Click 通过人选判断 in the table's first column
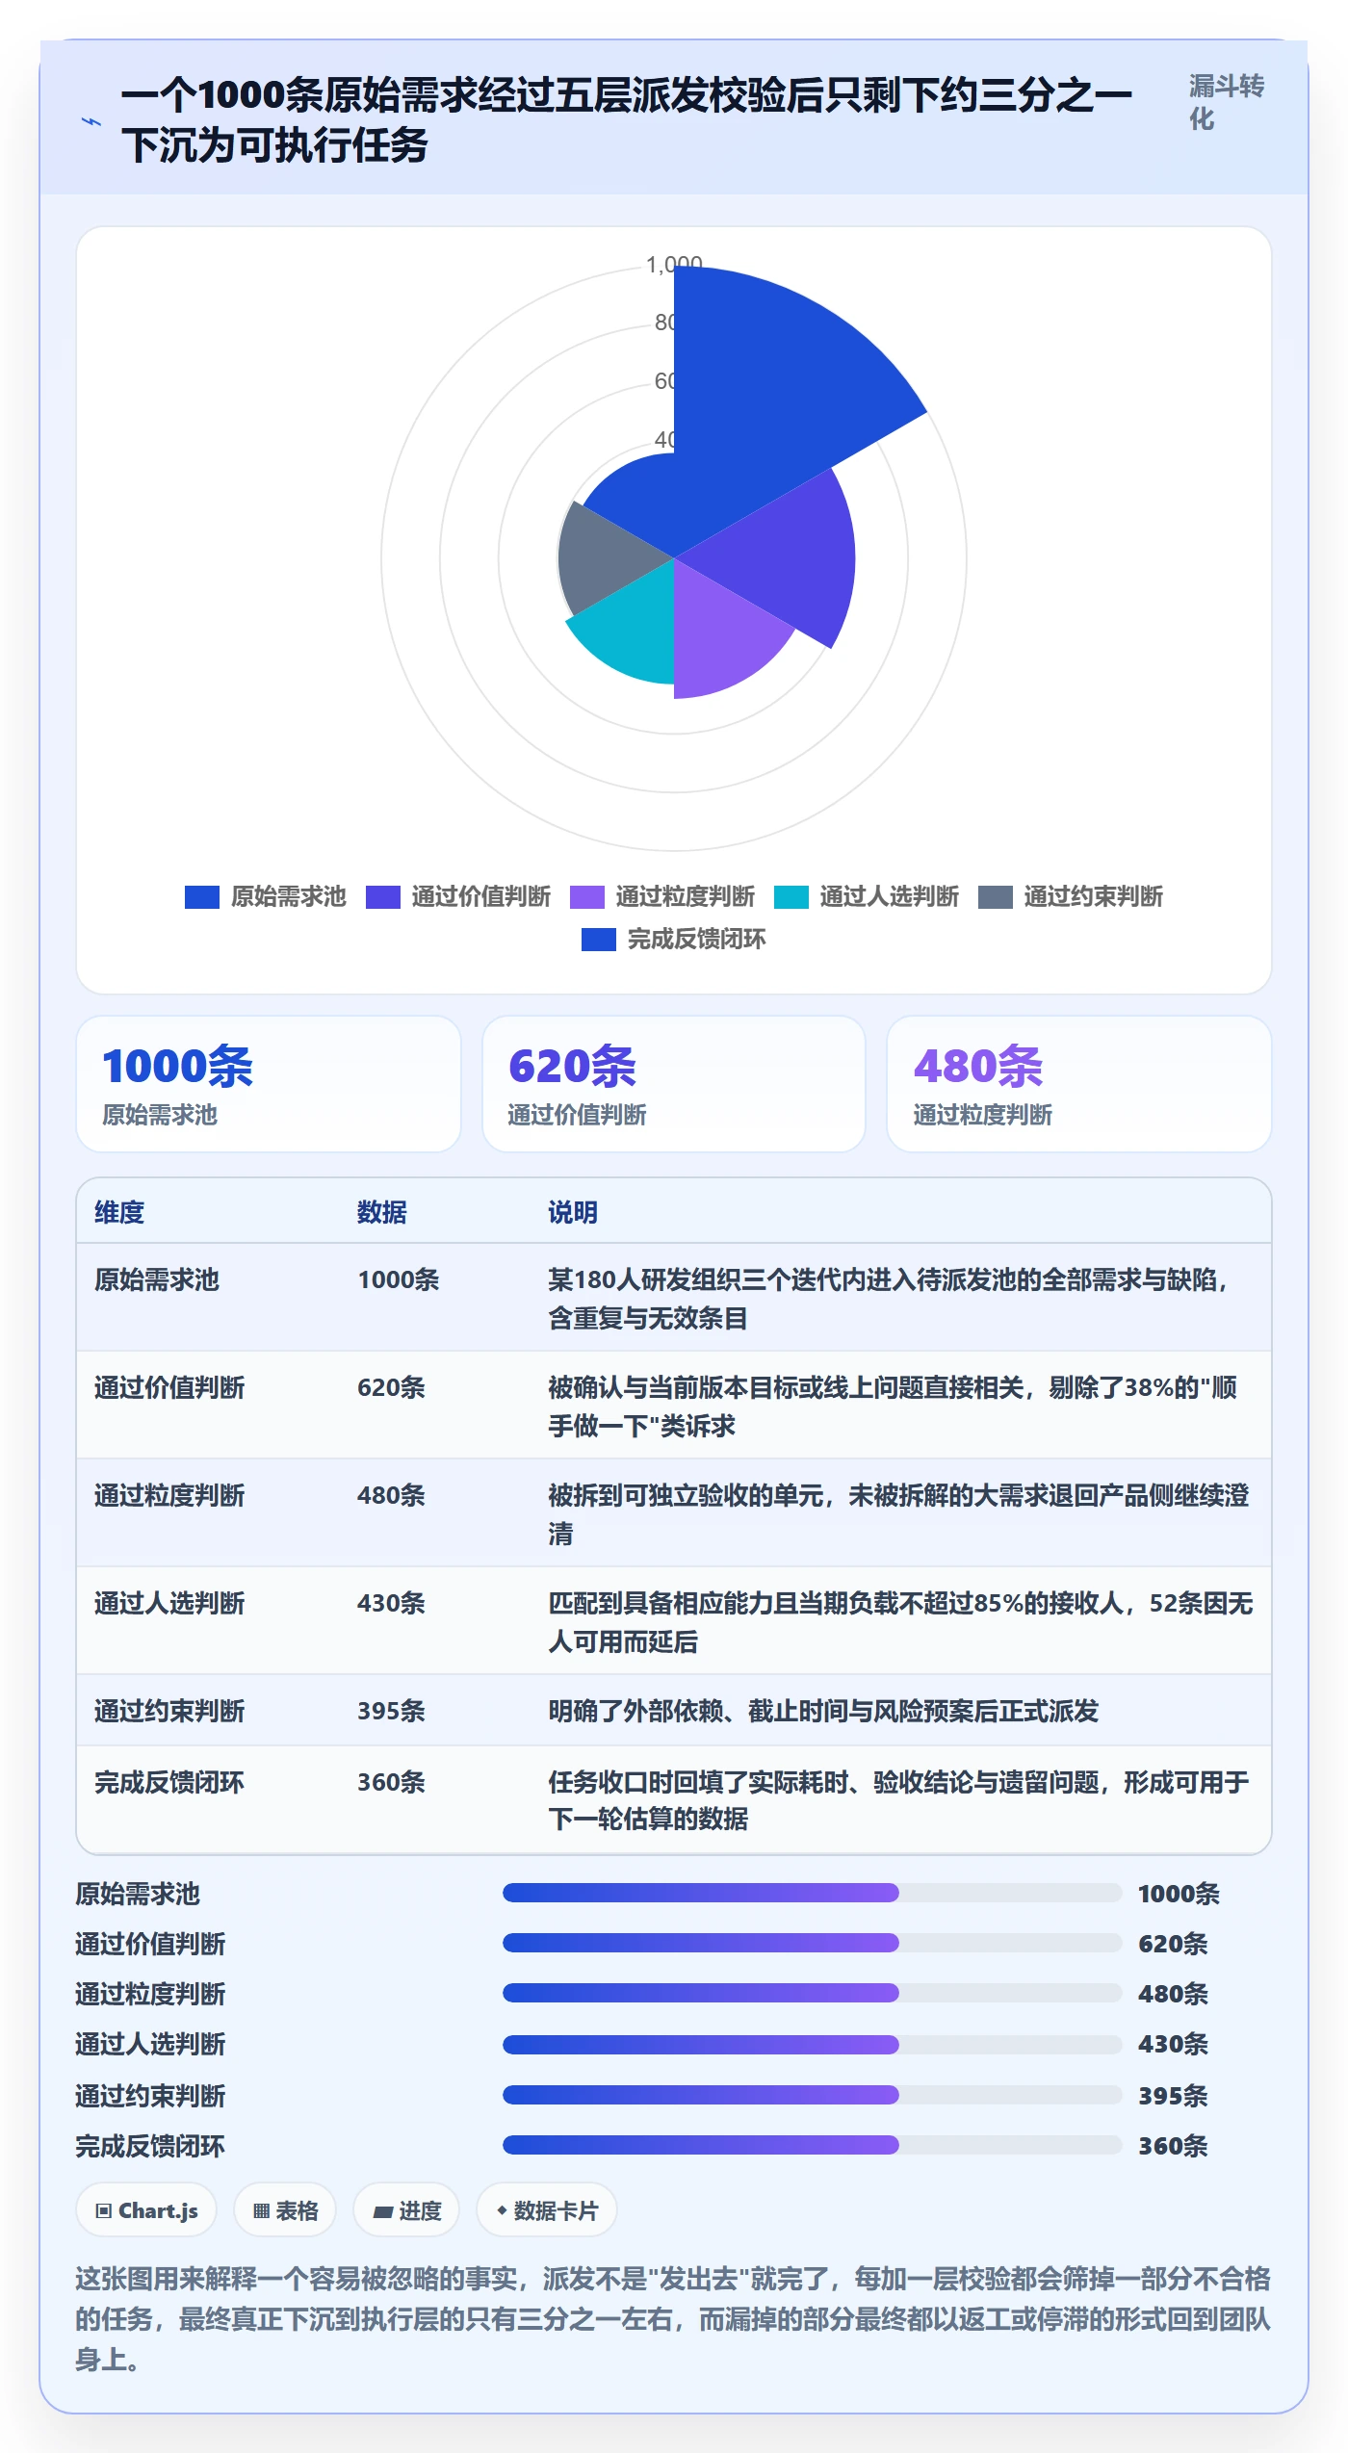This screenshot has width=1348, height=2453. (x=169, y=1603)
